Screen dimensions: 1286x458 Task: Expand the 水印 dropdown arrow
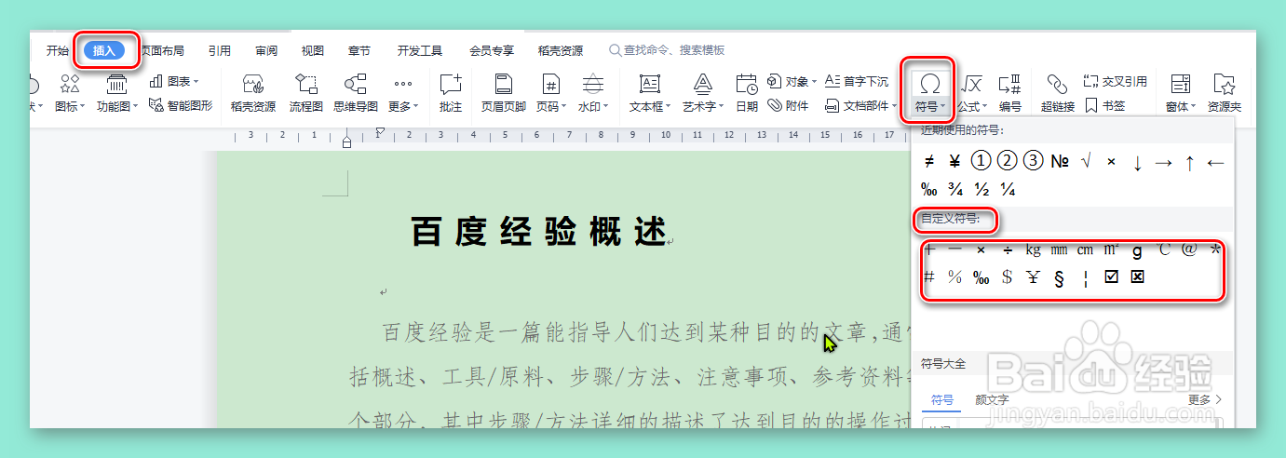coord(605,107)
